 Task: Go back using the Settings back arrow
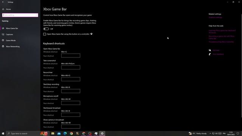pos(3,2)
